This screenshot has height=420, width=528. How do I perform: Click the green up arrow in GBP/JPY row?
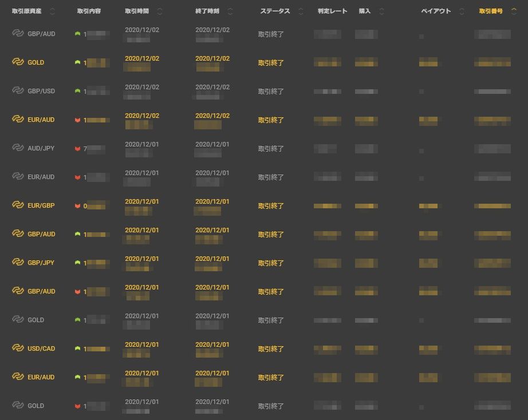coord(77,263)
